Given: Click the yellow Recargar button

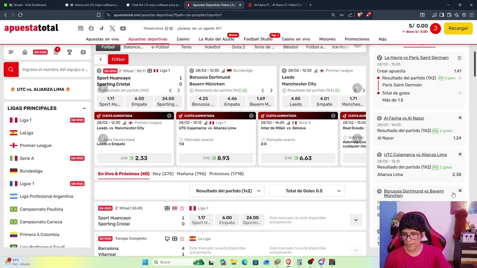Looking at the screenshot, I should (458, 28).
